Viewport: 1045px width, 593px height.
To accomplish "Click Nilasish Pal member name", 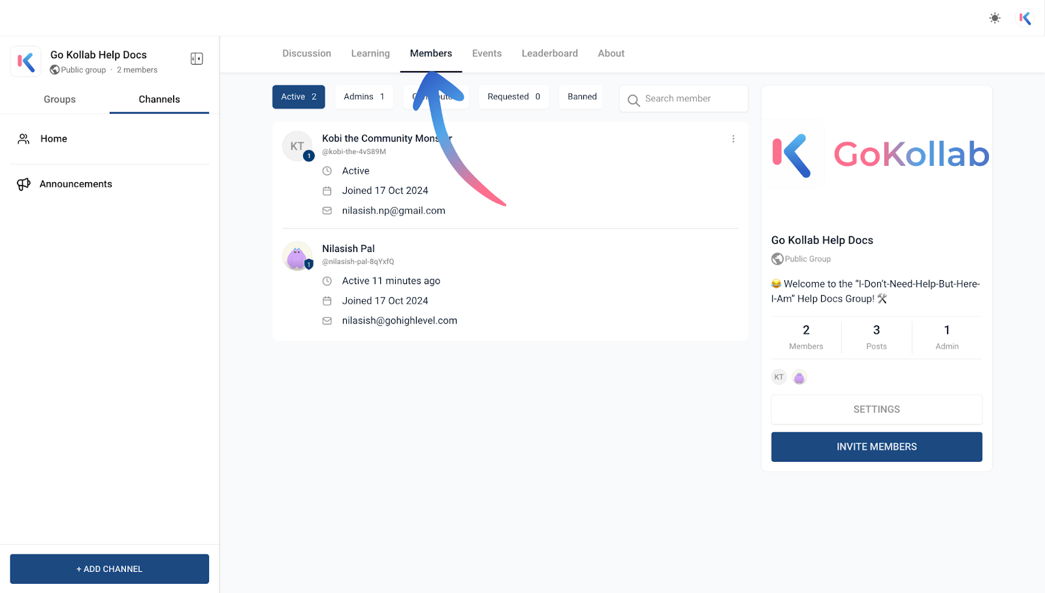I will coord(348,249).
